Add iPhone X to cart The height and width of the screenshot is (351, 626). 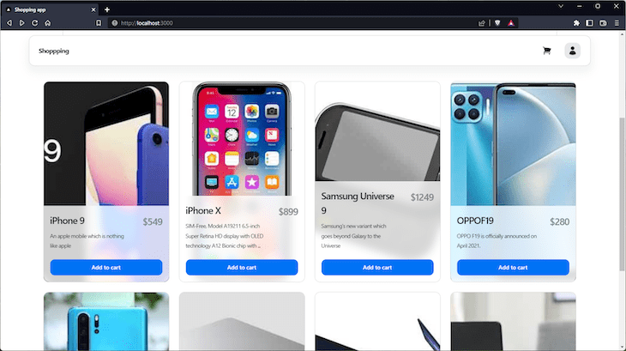[x=242, y=268]
